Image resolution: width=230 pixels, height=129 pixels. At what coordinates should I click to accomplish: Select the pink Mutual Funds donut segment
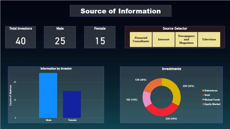click(x=147, y=99)
